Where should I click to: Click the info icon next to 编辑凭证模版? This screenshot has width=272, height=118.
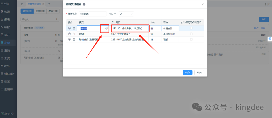[84, 4]
